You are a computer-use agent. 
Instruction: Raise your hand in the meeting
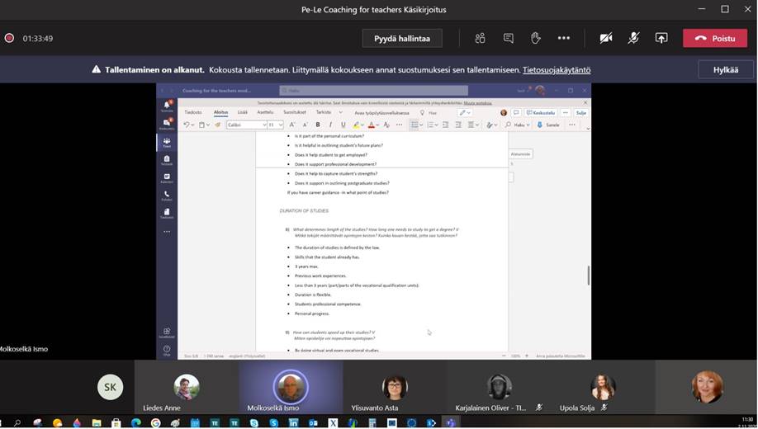[x=536, y=38]
